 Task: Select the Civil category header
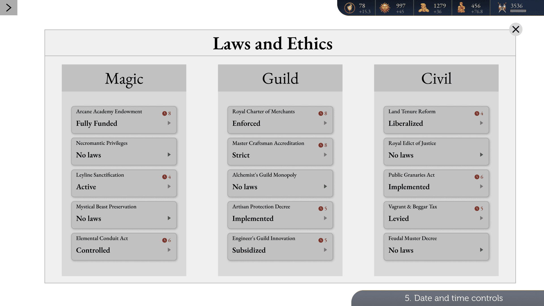tap(436, 78)
